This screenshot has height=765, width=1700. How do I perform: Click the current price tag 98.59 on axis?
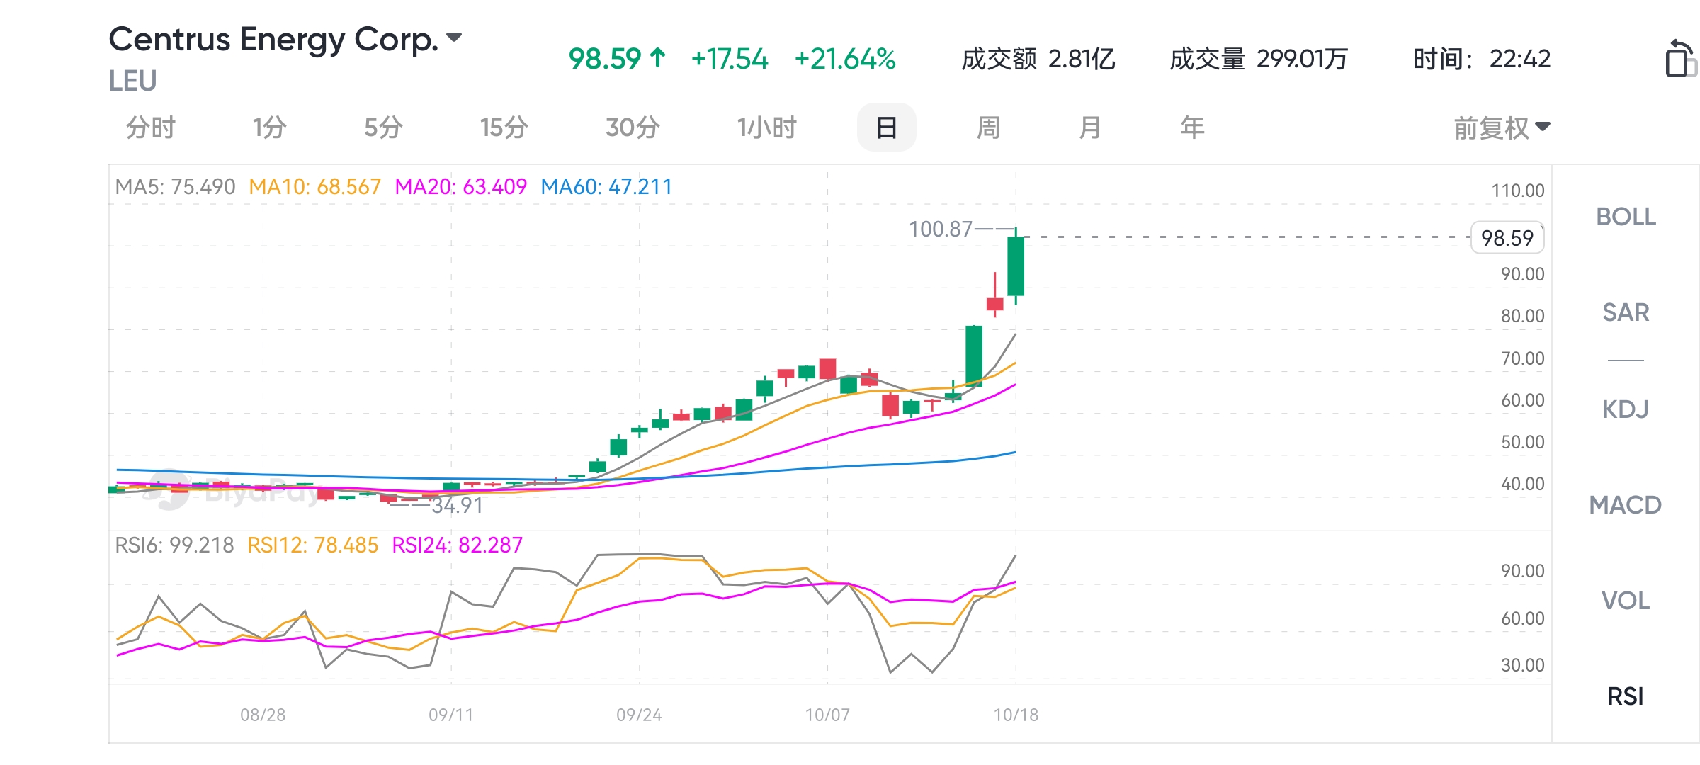coord(1507,238)
